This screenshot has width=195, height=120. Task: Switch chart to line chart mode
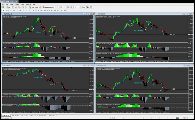pos(64,7)
